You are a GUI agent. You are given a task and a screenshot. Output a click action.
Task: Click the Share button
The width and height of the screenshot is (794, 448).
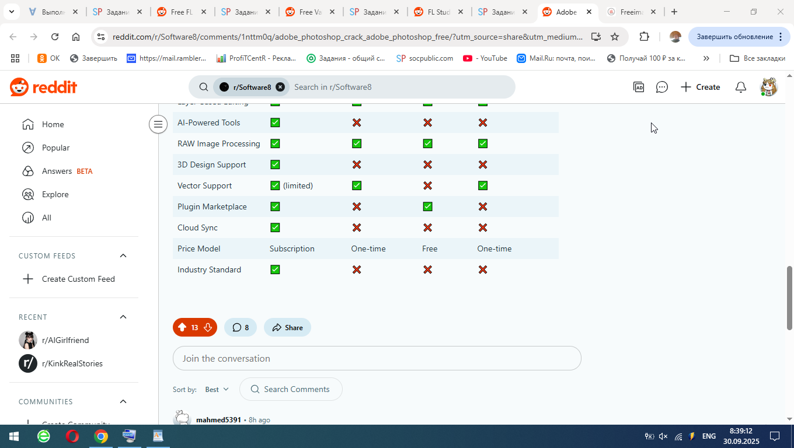[x=287, y=327]
